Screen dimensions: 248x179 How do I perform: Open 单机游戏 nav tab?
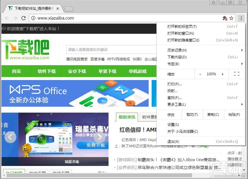tap(138, 71)
